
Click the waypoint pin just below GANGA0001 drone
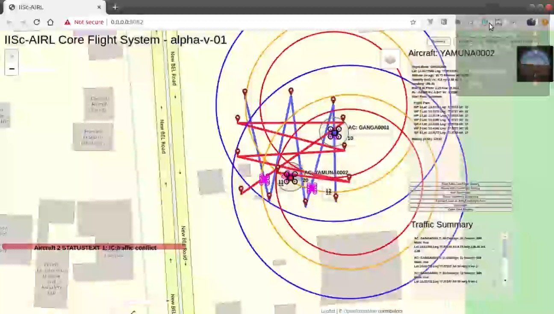[x=344, y=147]
